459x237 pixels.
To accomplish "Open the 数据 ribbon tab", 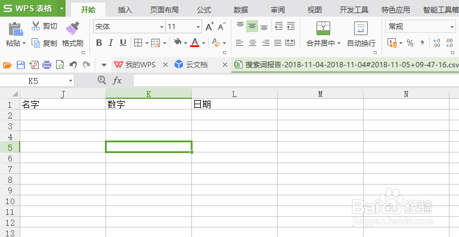I will pyautogui.click(x=241, y=10).
